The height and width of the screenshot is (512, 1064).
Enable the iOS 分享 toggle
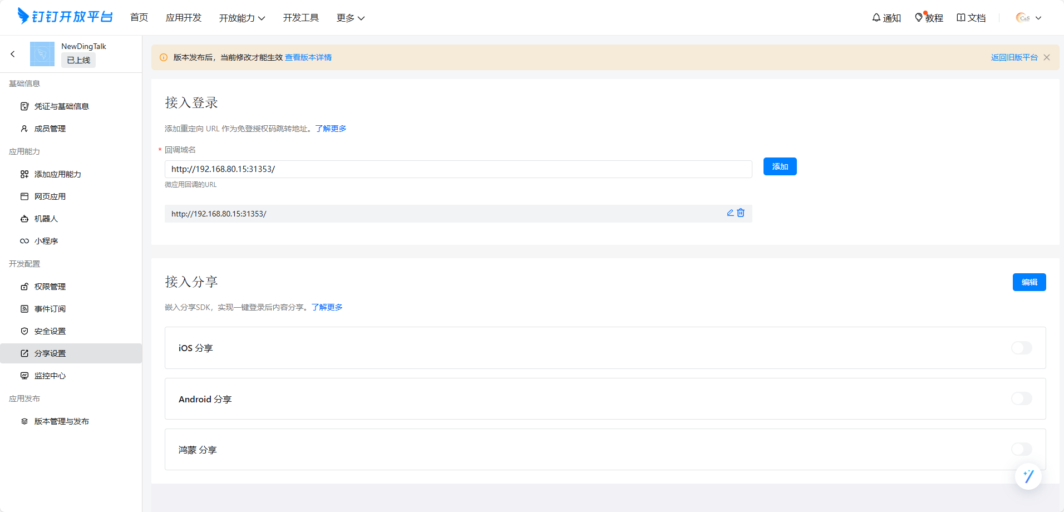point(1021,348)
